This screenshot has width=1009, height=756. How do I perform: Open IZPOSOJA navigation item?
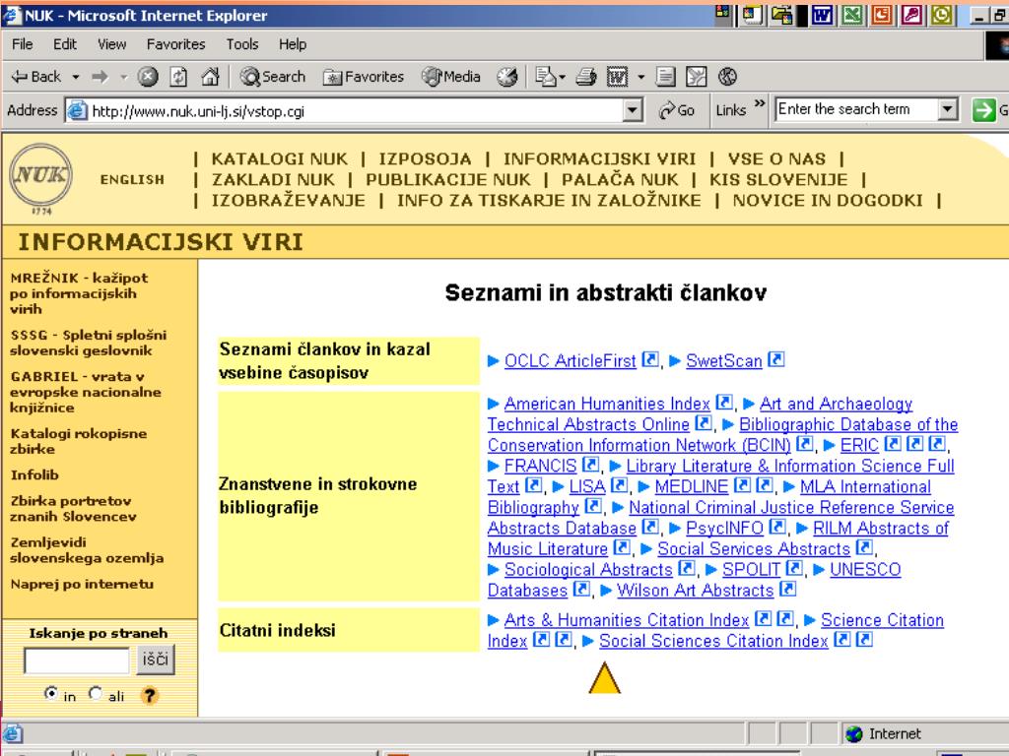425,158
